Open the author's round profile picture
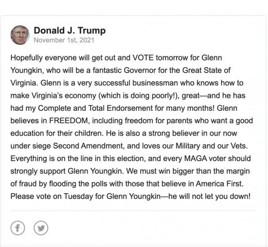This screenshot has width=268, height=247. tap(20, 35)
